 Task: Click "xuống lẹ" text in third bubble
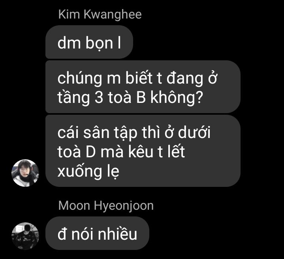click(88, 171)
